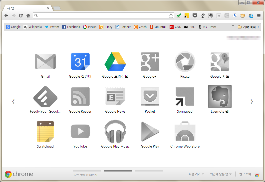Click the Google Translate extension icon

(x=251, y=16)
